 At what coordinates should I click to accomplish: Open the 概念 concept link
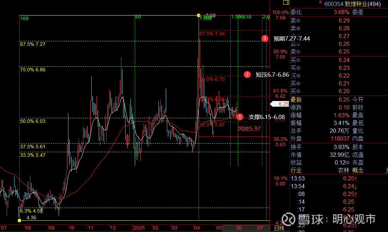pyautogui.click(x=358, y=170)
